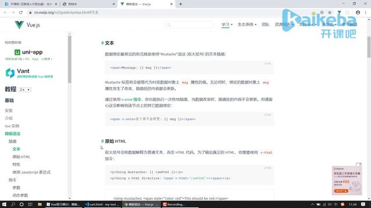Open the 2.x version selector
The height and width of the screenshot is (208, 371).
pos(25,90)
